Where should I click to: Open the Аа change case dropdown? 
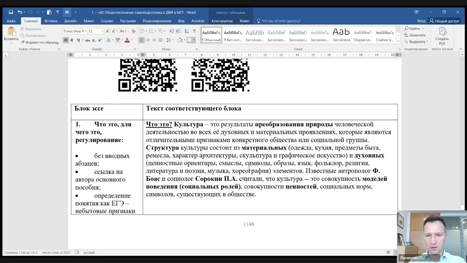pyautogui.click(x=123, y=31)
